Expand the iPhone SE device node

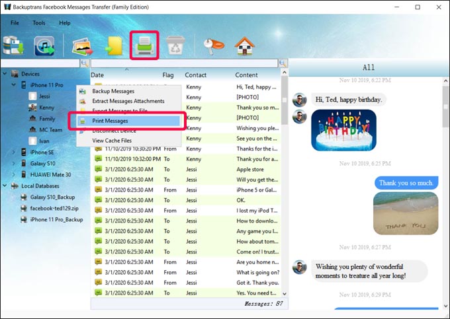pyautogui.click(x=14, y=153)
